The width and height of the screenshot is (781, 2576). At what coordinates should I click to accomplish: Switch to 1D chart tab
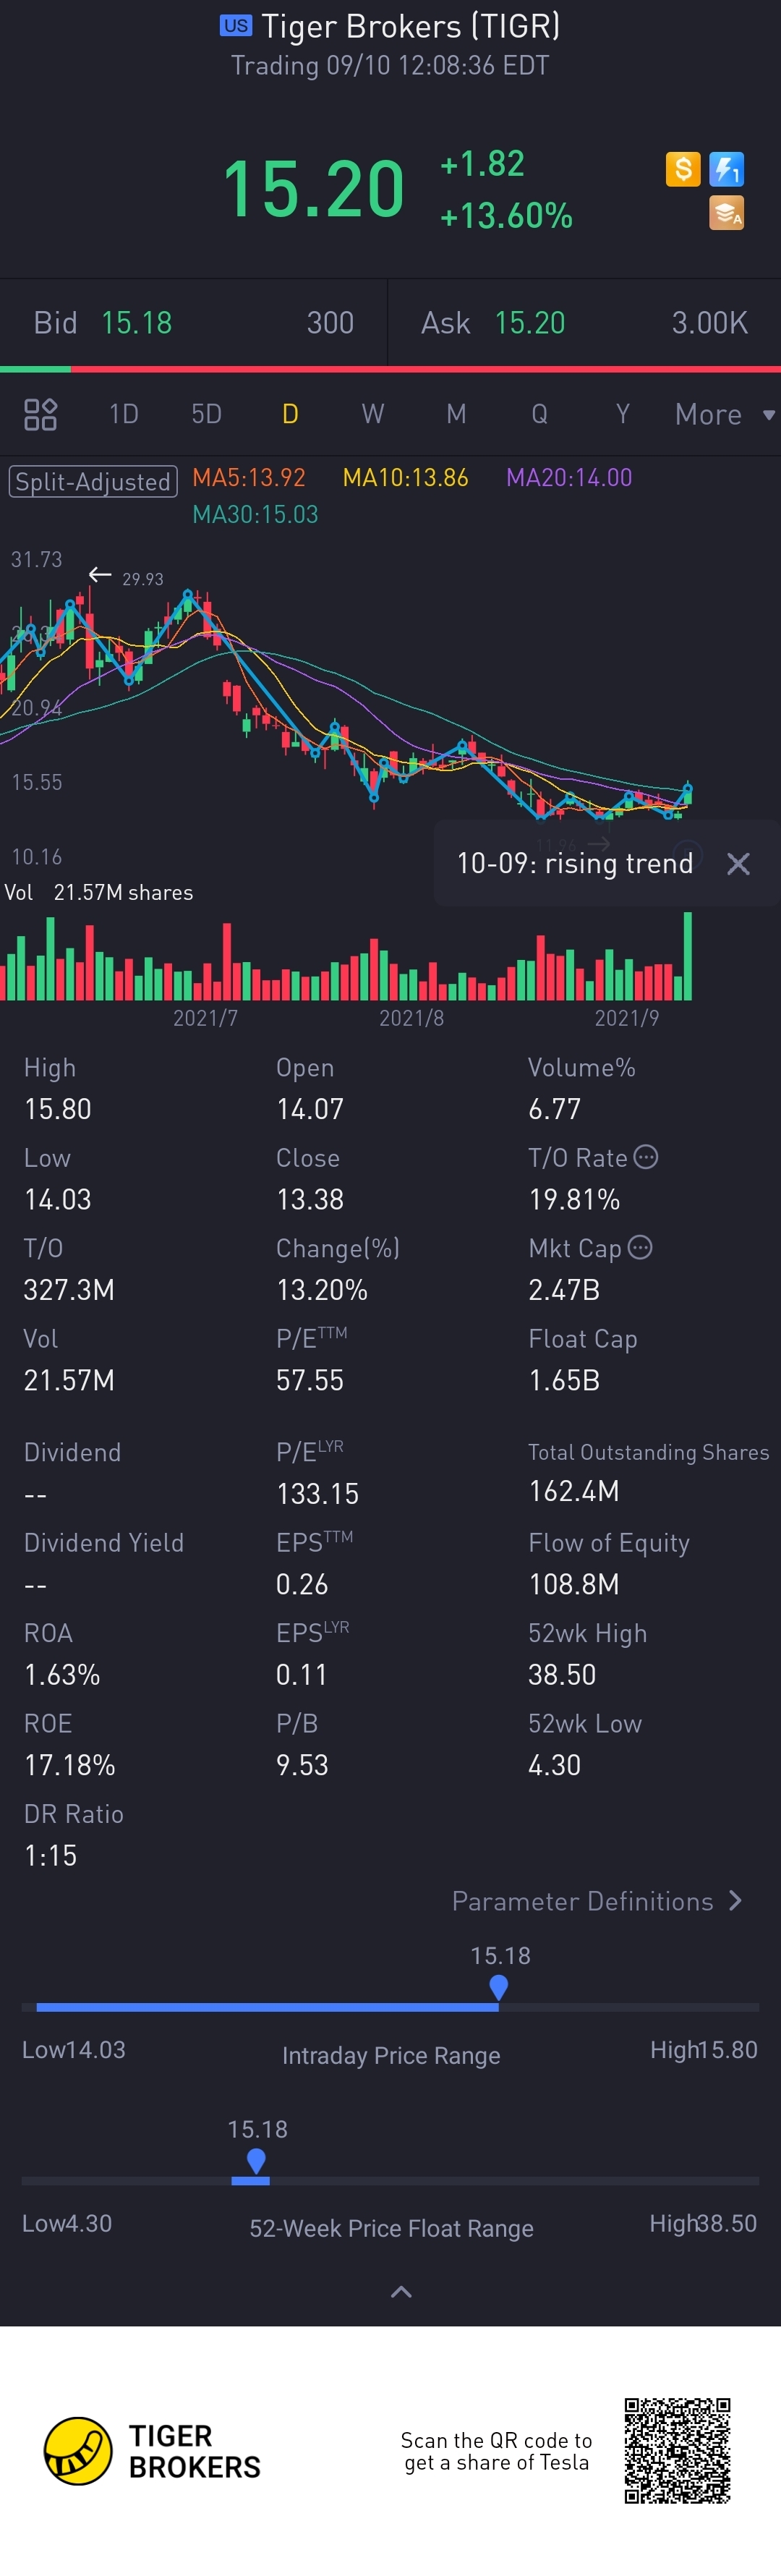tap(124, 414)
